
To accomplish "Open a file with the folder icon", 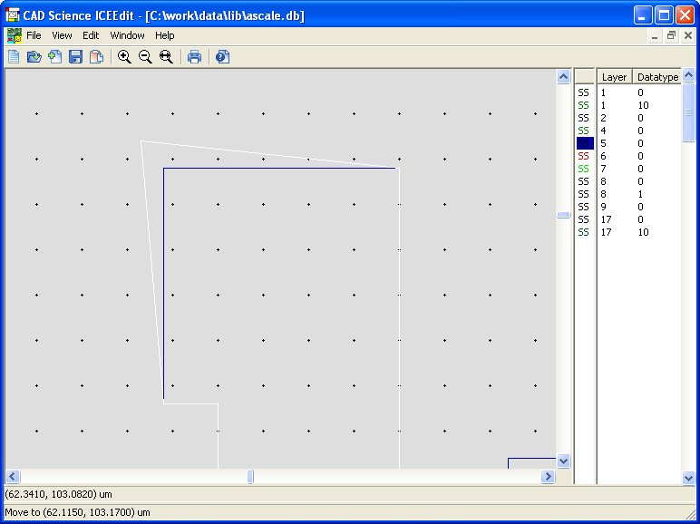I will coord(34,57).
